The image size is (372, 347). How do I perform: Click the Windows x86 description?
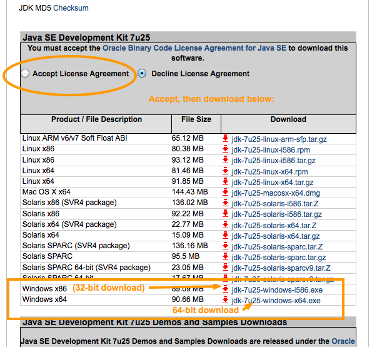tap(44, 289)
